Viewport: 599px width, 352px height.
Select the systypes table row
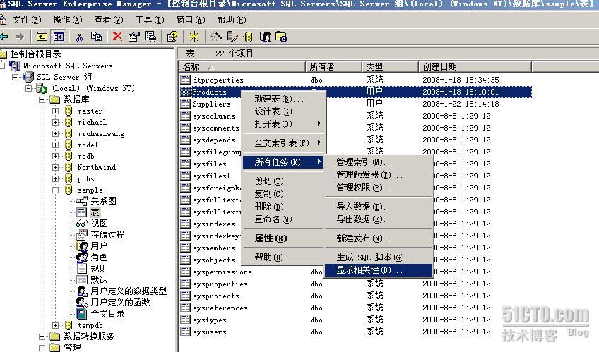(355, 320)
